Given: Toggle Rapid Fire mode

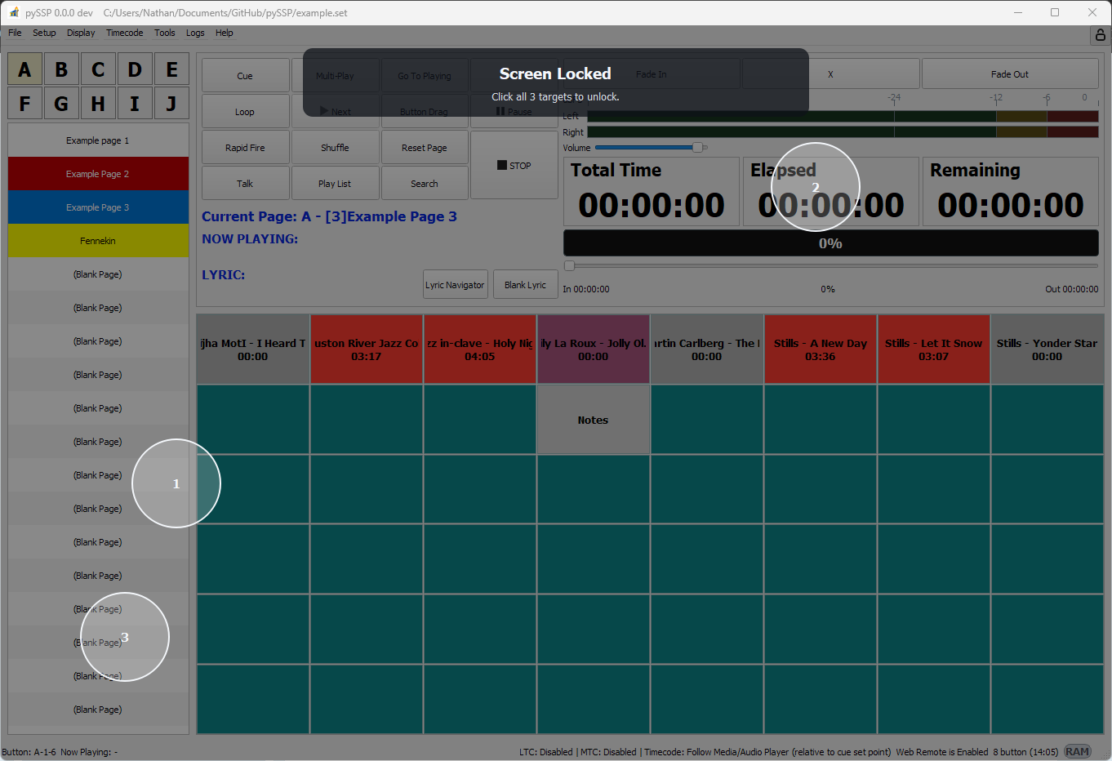Looking at the screenshot, I should [245, 147].
